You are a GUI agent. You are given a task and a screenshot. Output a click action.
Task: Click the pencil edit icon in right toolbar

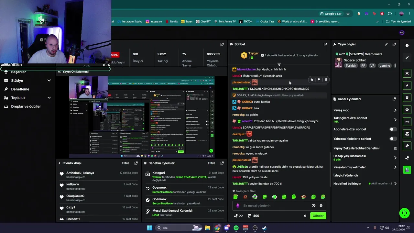(407, 58)
